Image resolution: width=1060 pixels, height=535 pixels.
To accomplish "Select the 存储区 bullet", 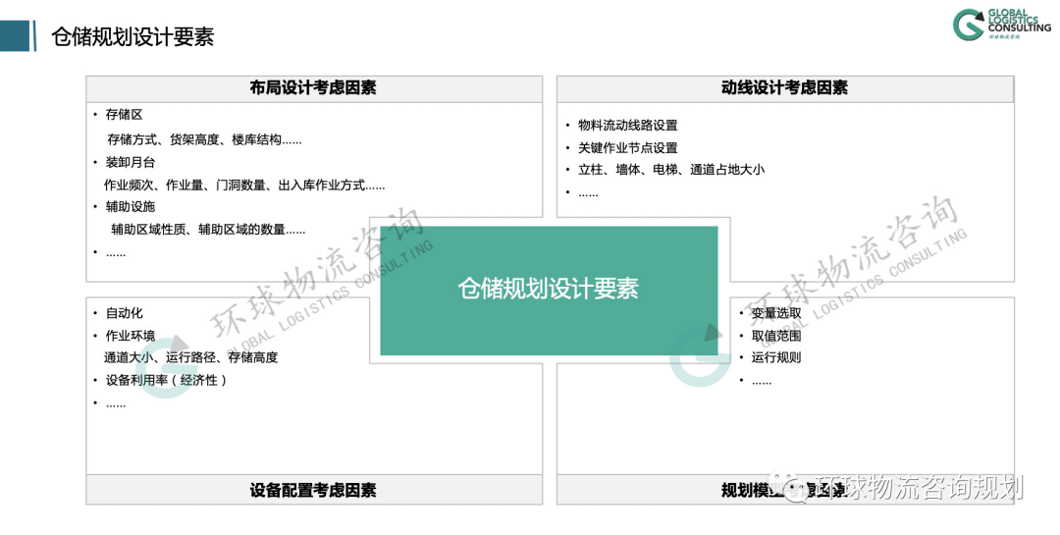I will tap(124, 115).
